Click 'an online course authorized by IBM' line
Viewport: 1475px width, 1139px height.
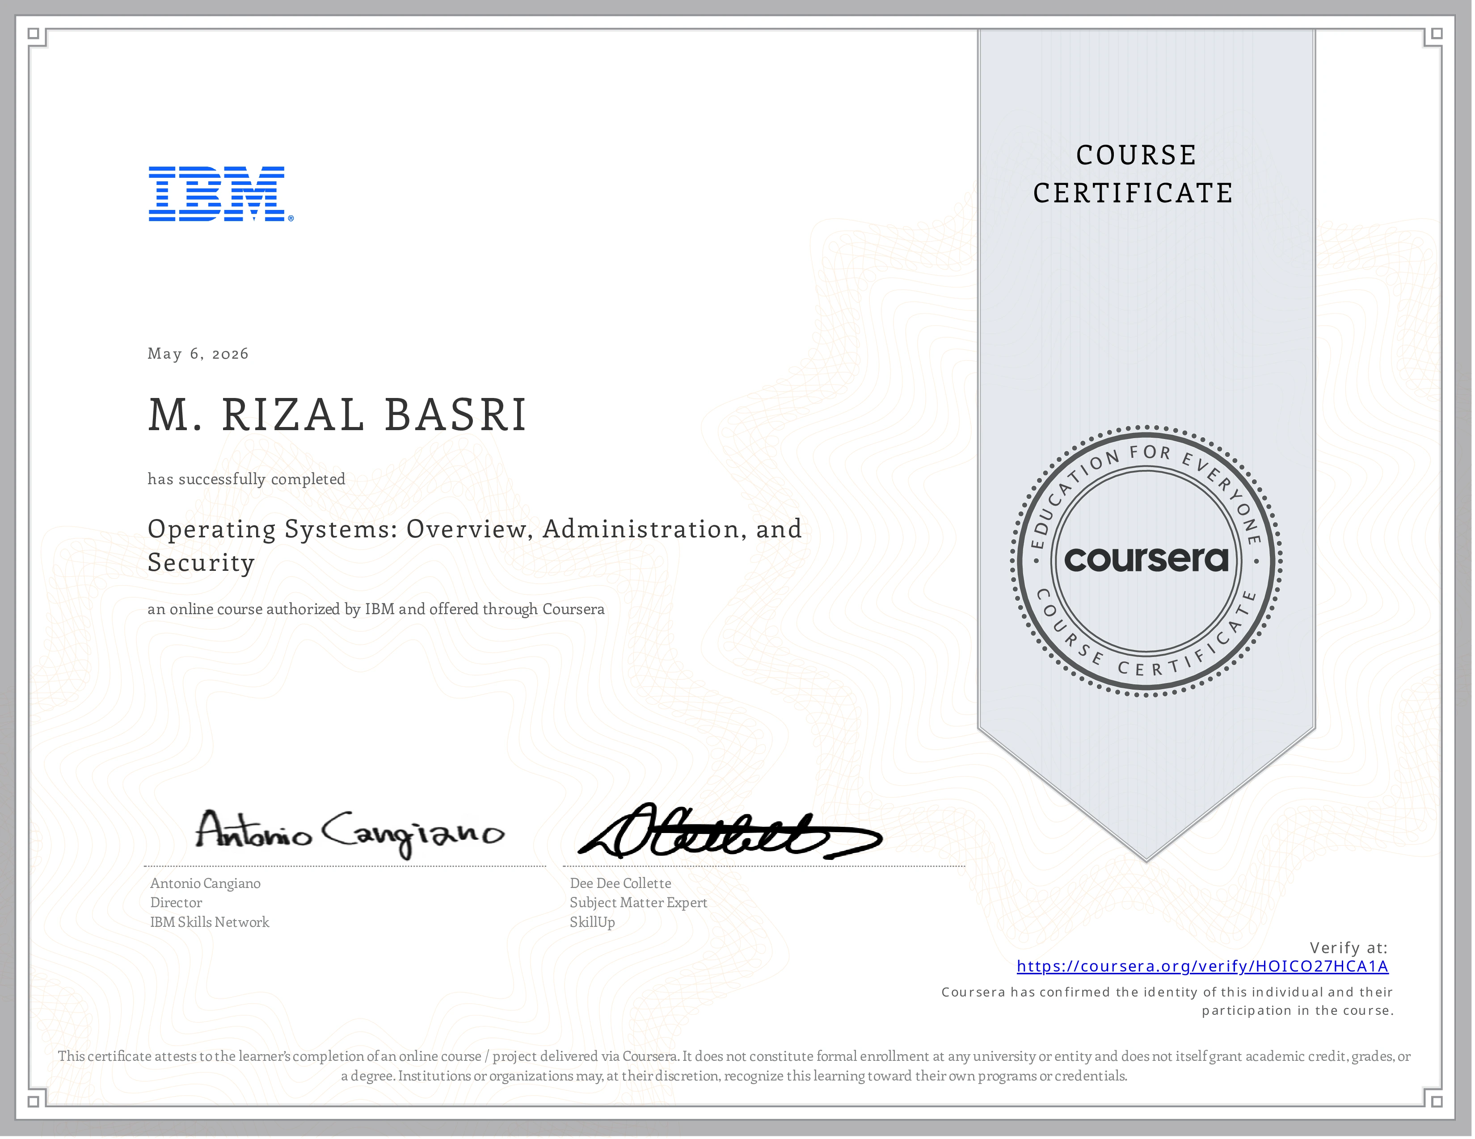[375, 609]
